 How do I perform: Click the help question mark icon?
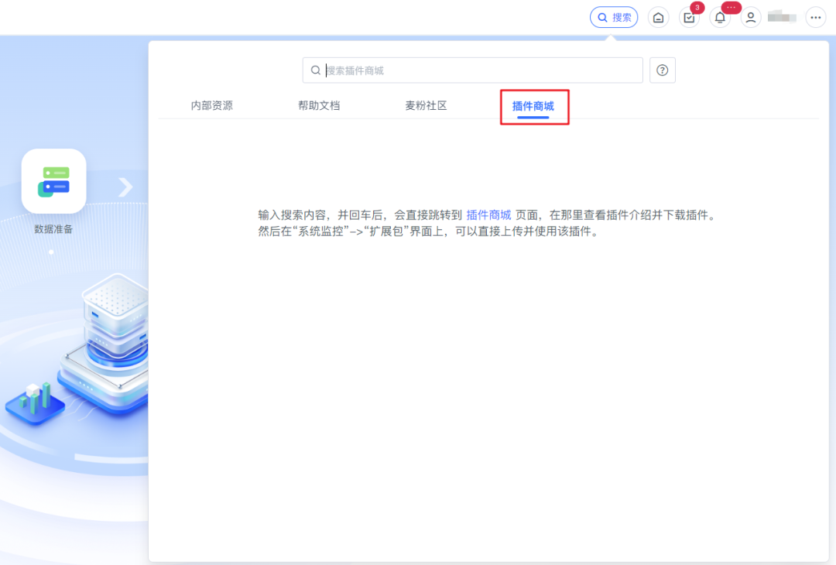[662, 70]
